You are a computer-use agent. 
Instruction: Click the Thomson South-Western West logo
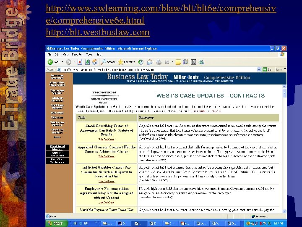pos(104,97)
